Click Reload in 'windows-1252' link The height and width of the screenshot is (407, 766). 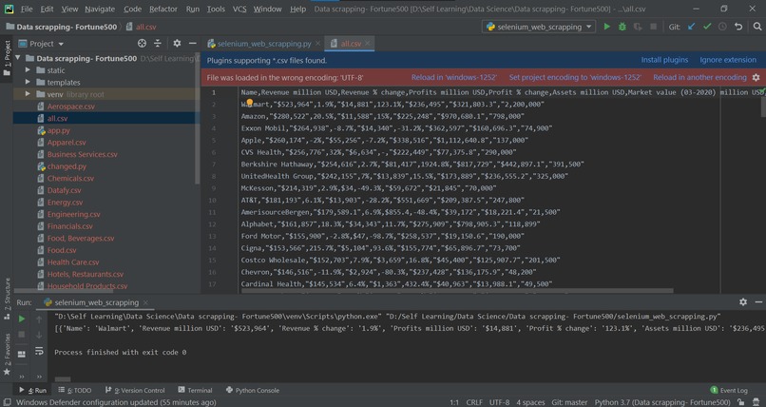pos(454,77)
